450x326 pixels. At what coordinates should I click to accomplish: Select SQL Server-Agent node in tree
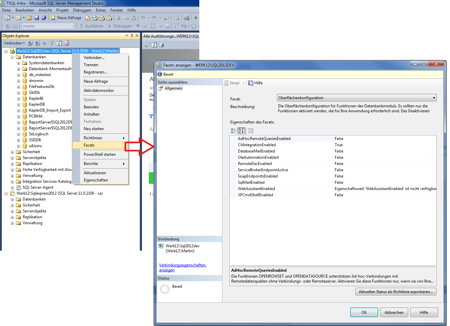38,187
